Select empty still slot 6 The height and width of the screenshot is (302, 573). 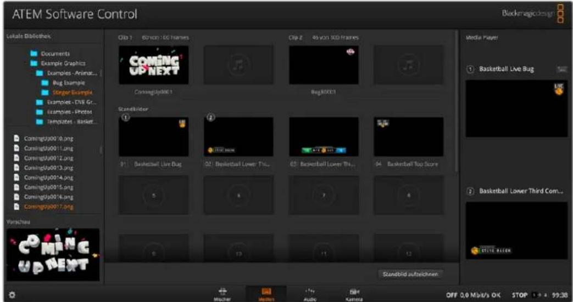(238, 195)
